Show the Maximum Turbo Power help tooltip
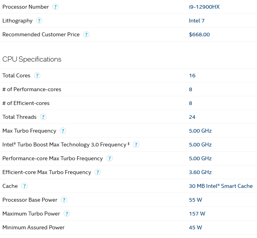Image resolution: width=257 pixels, height=238 pixels. (67, 214)
